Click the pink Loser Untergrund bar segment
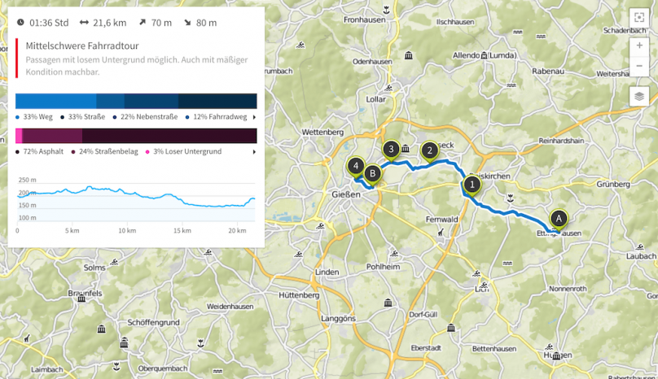The width and height of the screenshot is (658, 379). coord(19,136)
